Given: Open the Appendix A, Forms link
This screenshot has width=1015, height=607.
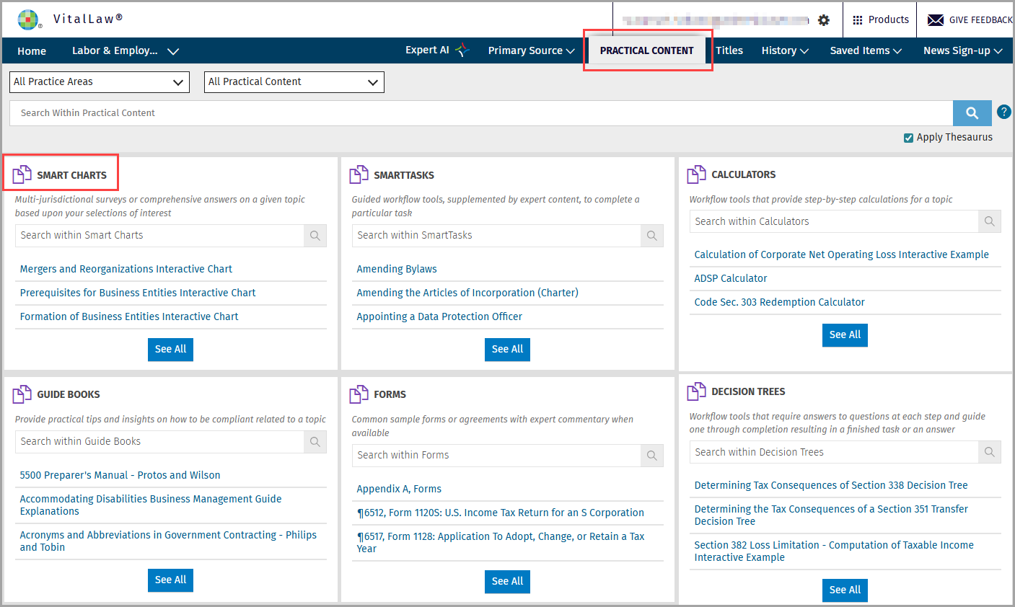Looking at the screenshot, I should 399,489.
